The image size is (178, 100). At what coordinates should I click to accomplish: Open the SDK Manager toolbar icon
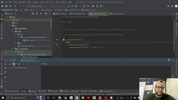[101, 6]
